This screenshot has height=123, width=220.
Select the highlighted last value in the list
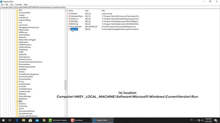(74, 29)
